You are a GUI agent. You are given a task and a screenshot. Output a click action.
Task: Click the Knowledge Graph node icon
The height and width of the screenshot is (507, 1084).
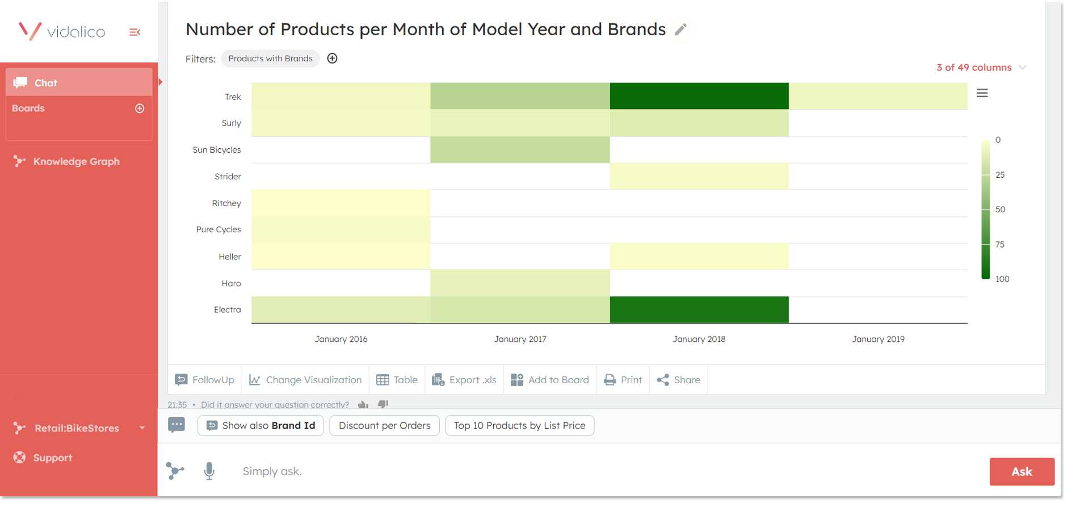pyautogui.click(x=19, y=161)
